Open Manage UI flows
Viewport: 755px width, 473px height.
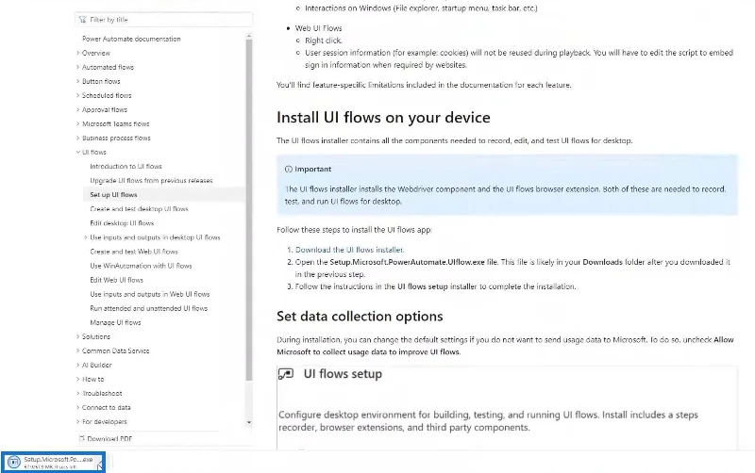(x=115, y=322)
